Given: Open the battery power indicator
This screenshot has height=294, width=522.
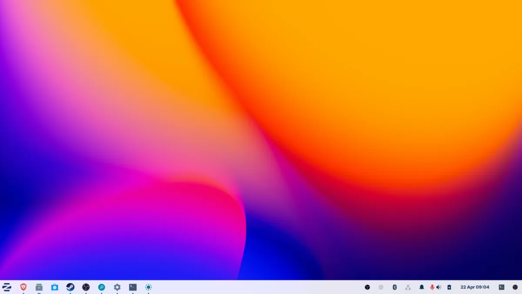Looking at the screenshot, I should 449,287.
